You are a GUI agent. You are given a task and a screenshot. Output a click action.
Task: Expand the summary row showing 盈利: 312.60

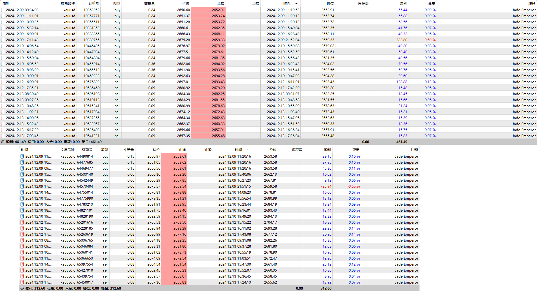click(22, 288)
